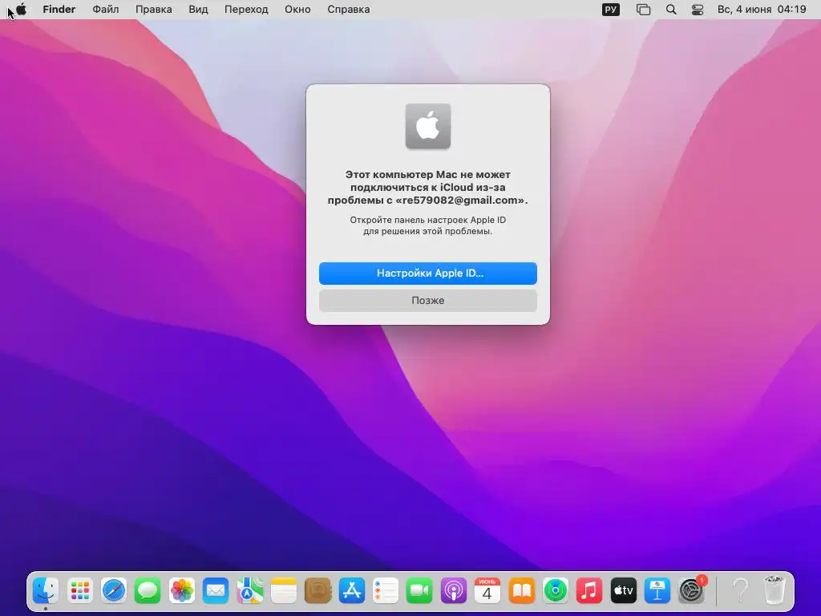Launch Find My from the Dock
The width and height of the screenshot is (821, 616).
pyautogui.click(x=556, y=591)
